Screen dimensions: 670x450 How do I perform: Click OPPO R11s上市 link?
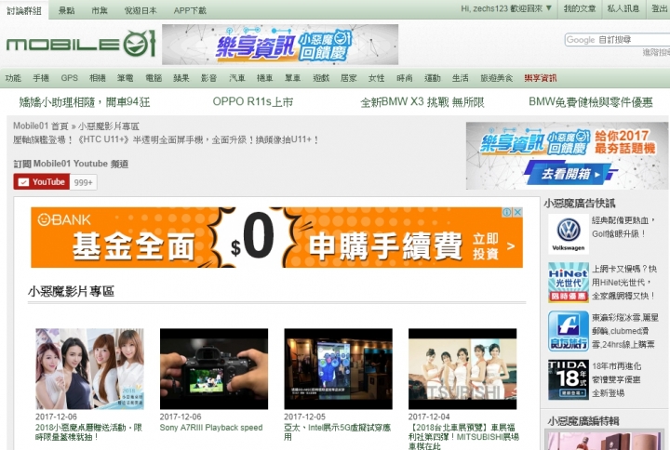(x=253, y=101)
